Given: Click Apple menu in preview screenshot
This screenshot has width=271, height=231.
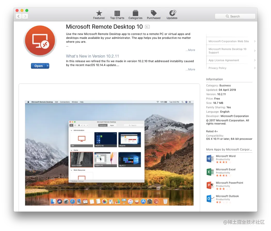Looking at the screenshot, I should click(x=28, y=102).
